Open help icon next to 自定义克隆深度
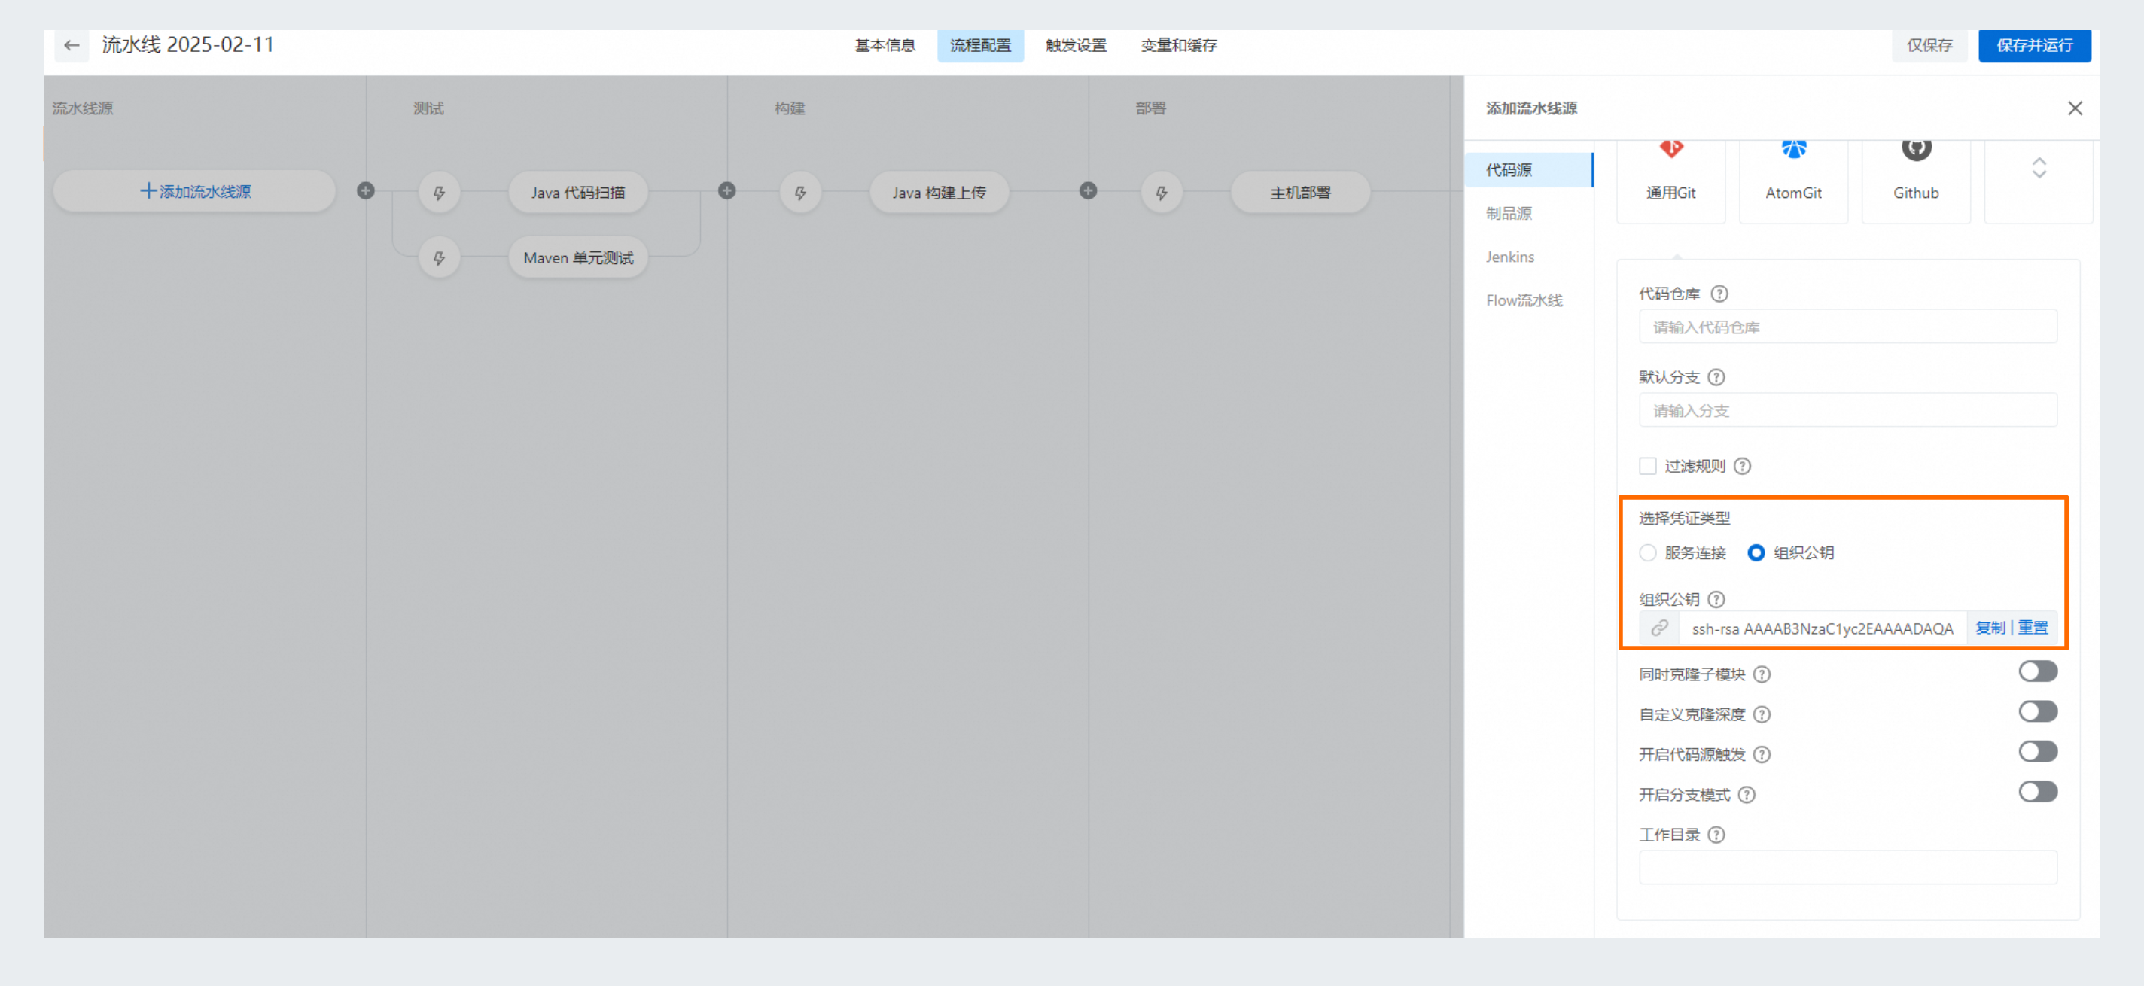The width and height of the screenshot is (2144, 986). point(1762,714)
